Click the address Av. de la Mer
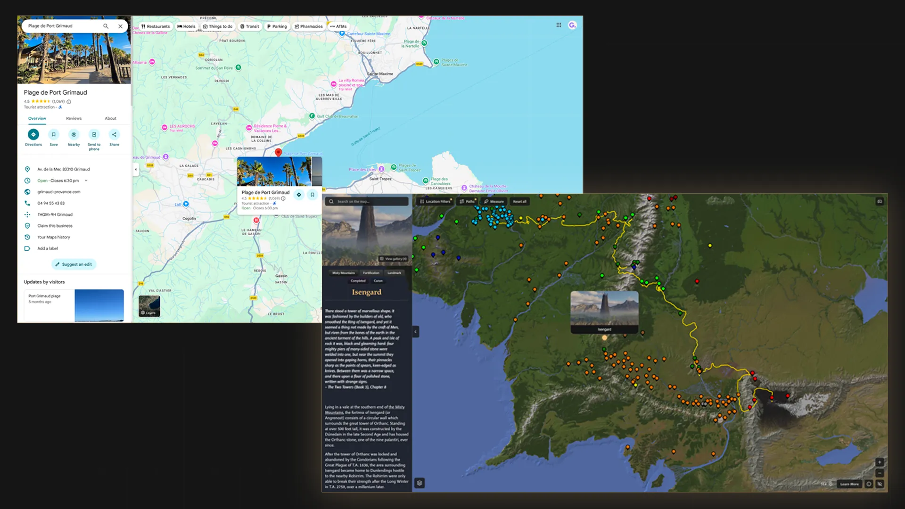Screen dimensions: 905x509 [x=64, y=169]
